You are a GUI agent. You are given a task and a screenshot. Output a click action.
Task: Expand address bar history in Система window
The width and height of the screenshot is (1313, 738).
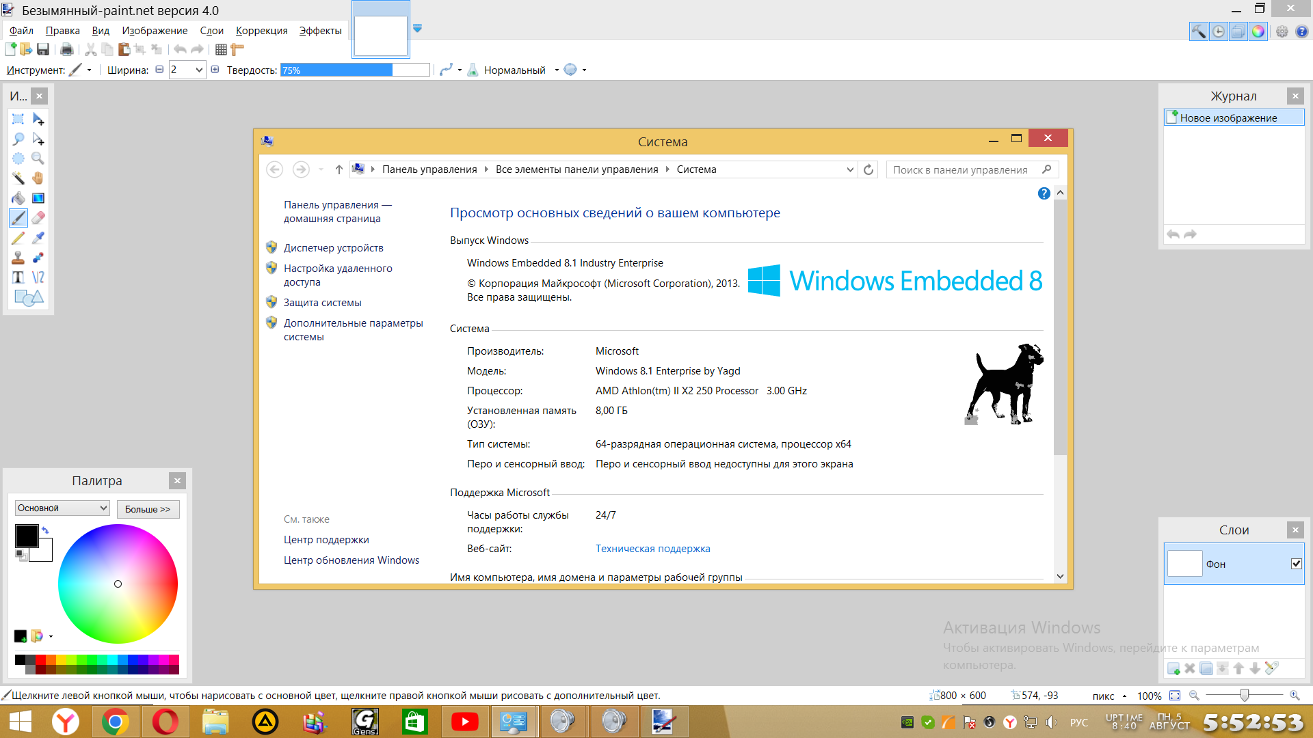click(850, 170)
